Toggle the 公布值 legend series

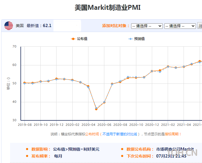(79, 39)
